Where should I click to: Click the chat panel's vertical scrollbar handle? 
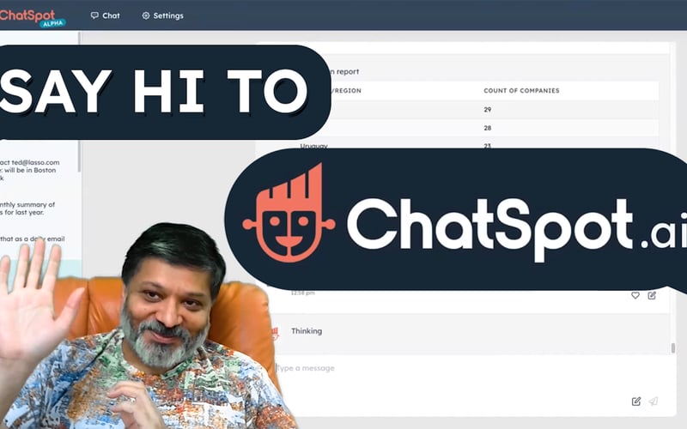click(x=673, y=348)
